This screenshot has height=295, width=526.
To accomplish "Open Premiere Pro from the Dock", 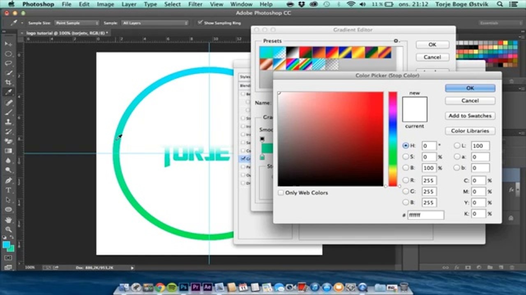I will [x=196, y=287].
